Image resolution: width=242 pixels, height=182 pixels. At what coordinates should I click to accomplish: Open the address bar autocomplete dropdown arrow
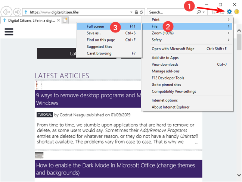[x=131, y=12]
